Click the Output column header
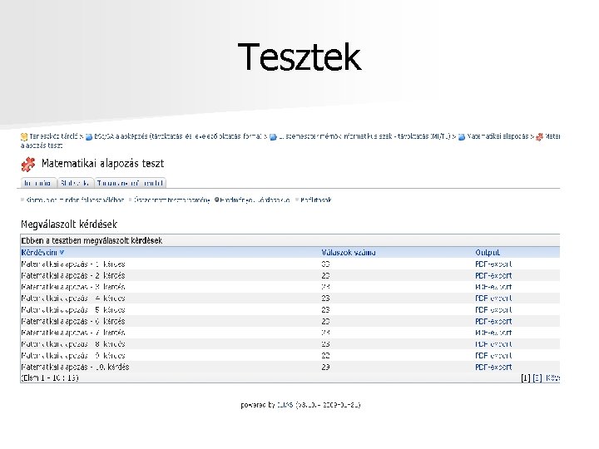599x449 pixels. [488, 252]
